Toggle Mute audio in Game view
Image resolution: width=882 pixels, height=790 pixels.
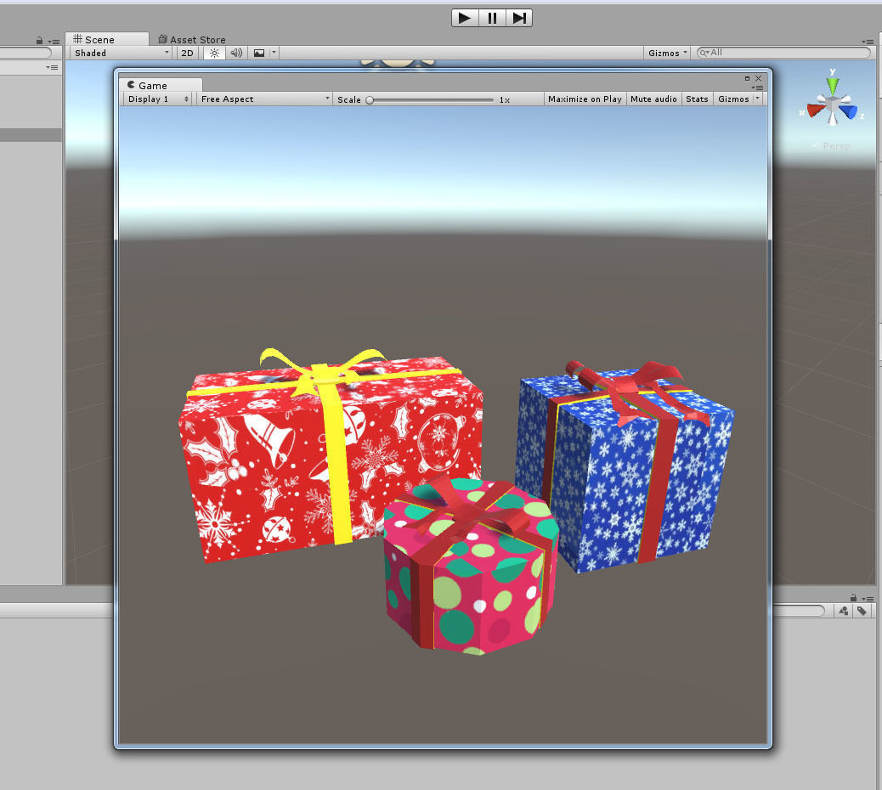(x=653, y=99)
